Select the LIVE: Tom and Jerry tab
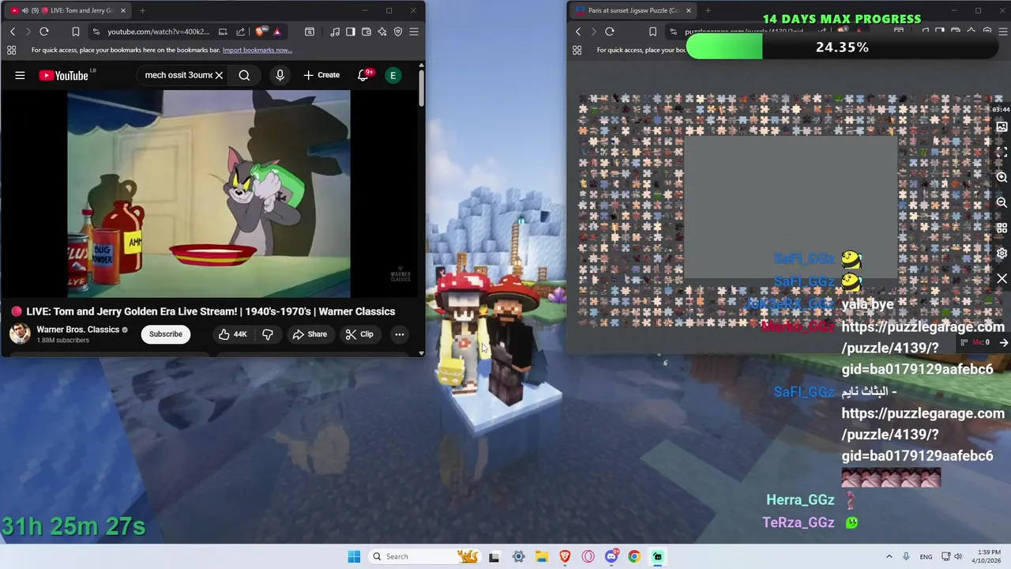This screenshot has height=569, width=1011. pos(70,10)
